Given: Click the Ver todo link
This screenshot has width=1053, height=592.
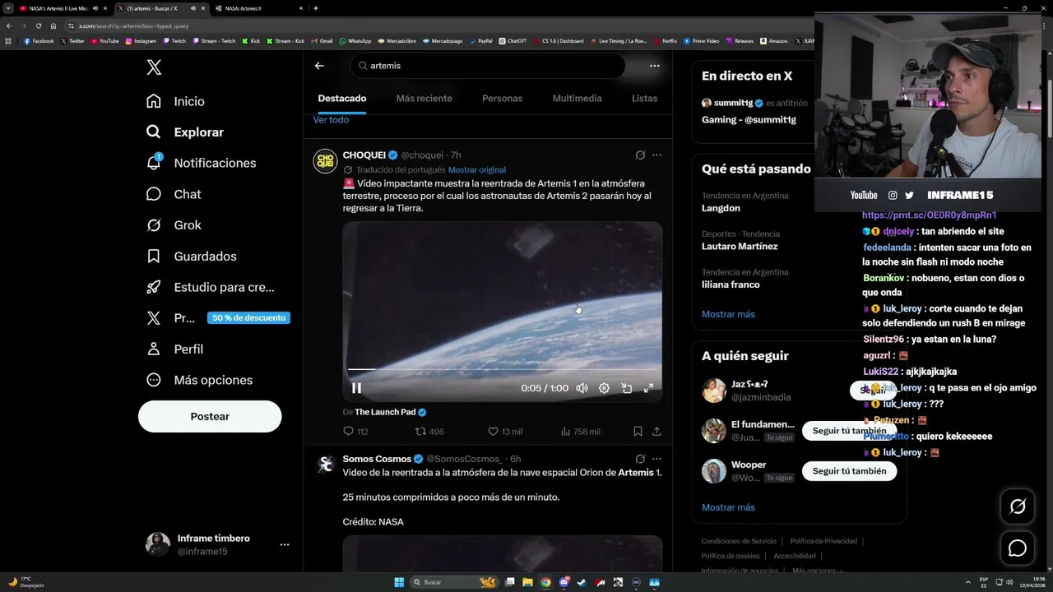Looking at the screenshot, I should (x=331, y=120).
